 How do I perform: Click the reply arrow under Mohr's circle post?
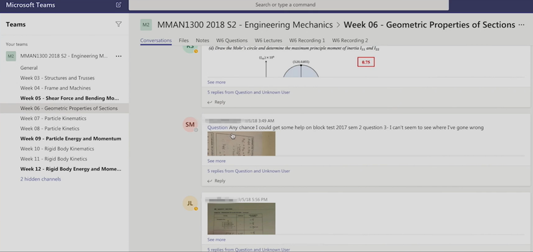point(210,102)
